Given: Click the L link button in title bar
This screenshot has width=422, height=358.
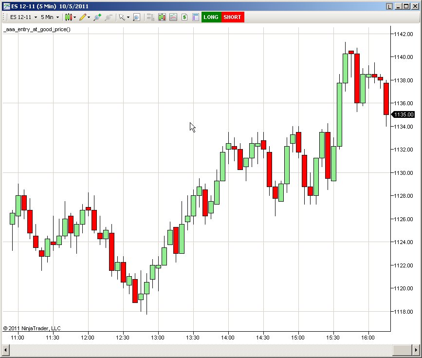Looking at the screenshot, I should tap(389, 6).
